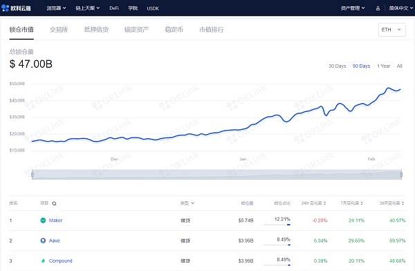The width and height of the screenshot is (415, 271).
Task: Click right handle of chart range slider
Action: pos(401,174)
